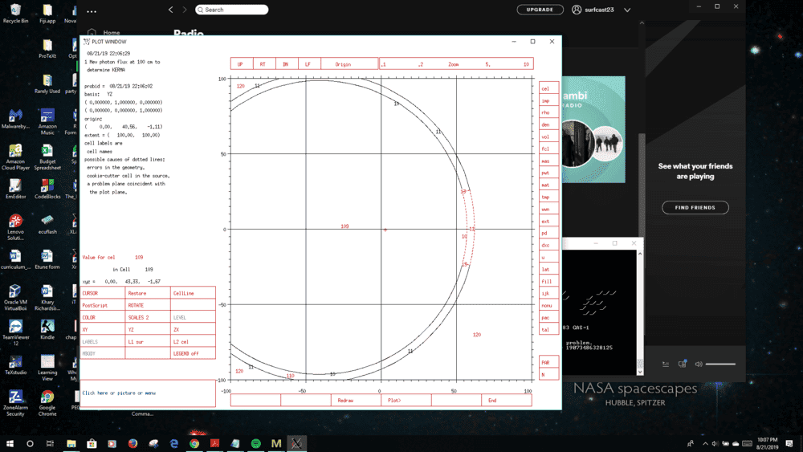Open Firefox from the taskbar
The height and width of the screenshot is (452, 803).
click(x=133, y=443)
